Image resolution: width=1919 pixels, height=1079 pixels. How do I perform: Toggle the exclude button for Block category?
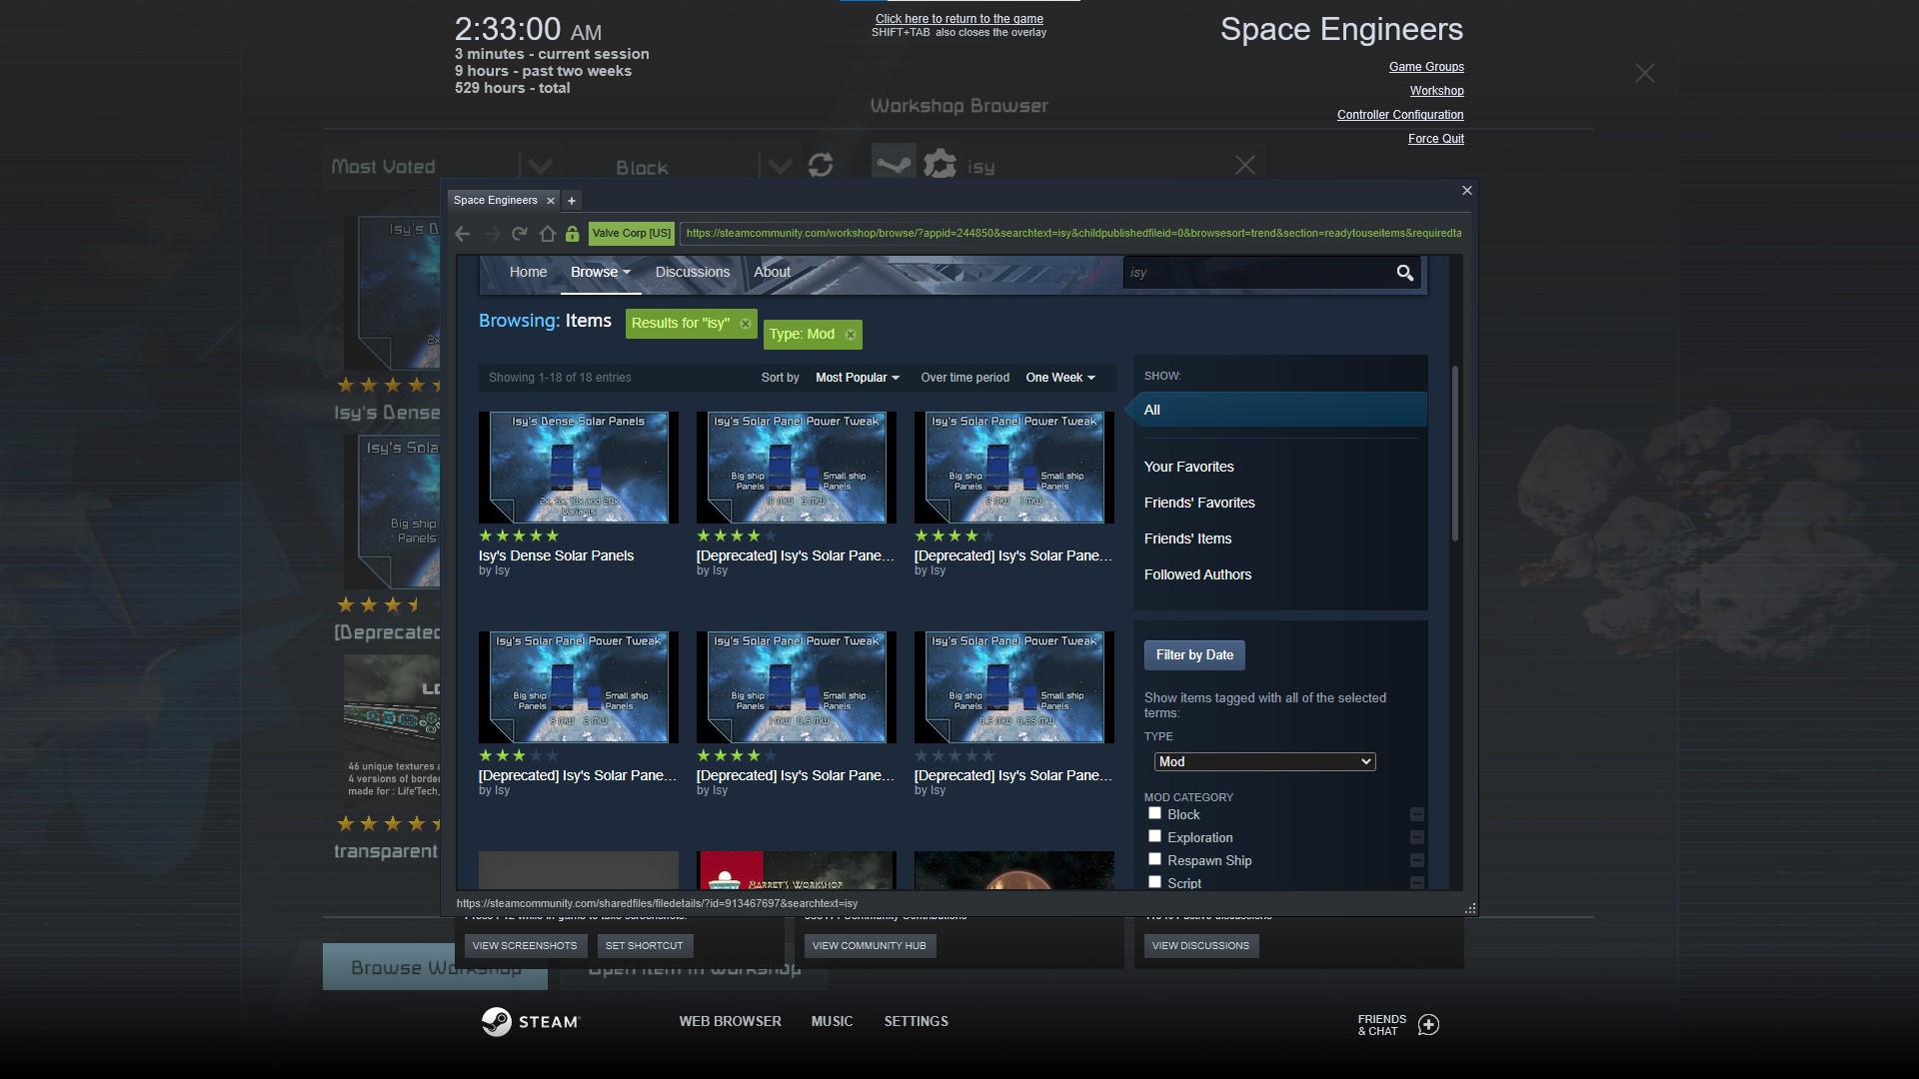1416,815
